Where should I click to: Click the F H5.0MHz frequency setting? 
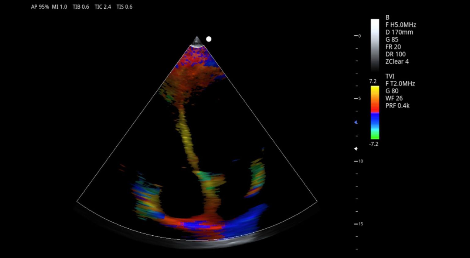pos(401,25)
